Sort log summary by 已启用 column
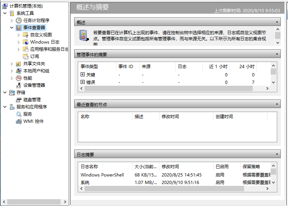The width and height of the screenshot is (288, 206). (227, 167)
